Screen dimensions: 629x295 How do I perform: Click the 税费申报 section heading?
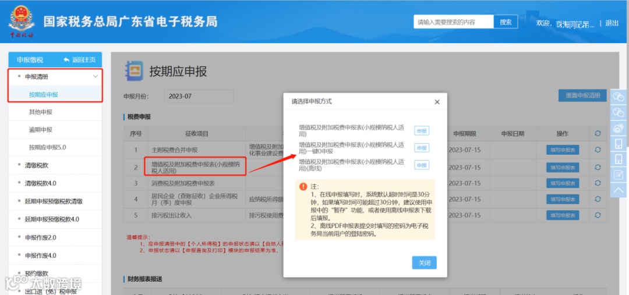pos(138,117)
